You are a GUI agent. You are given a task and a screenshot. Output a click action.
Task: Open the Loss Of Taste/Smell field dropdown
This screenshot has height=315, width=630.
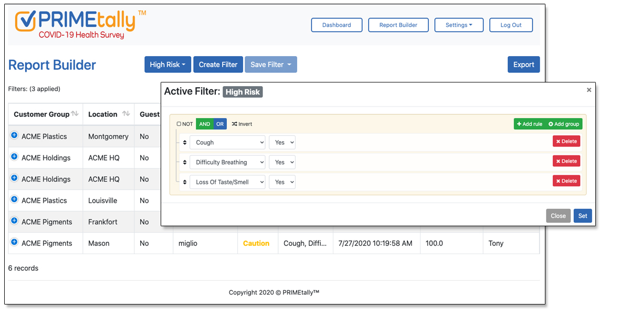click(227, 182)
